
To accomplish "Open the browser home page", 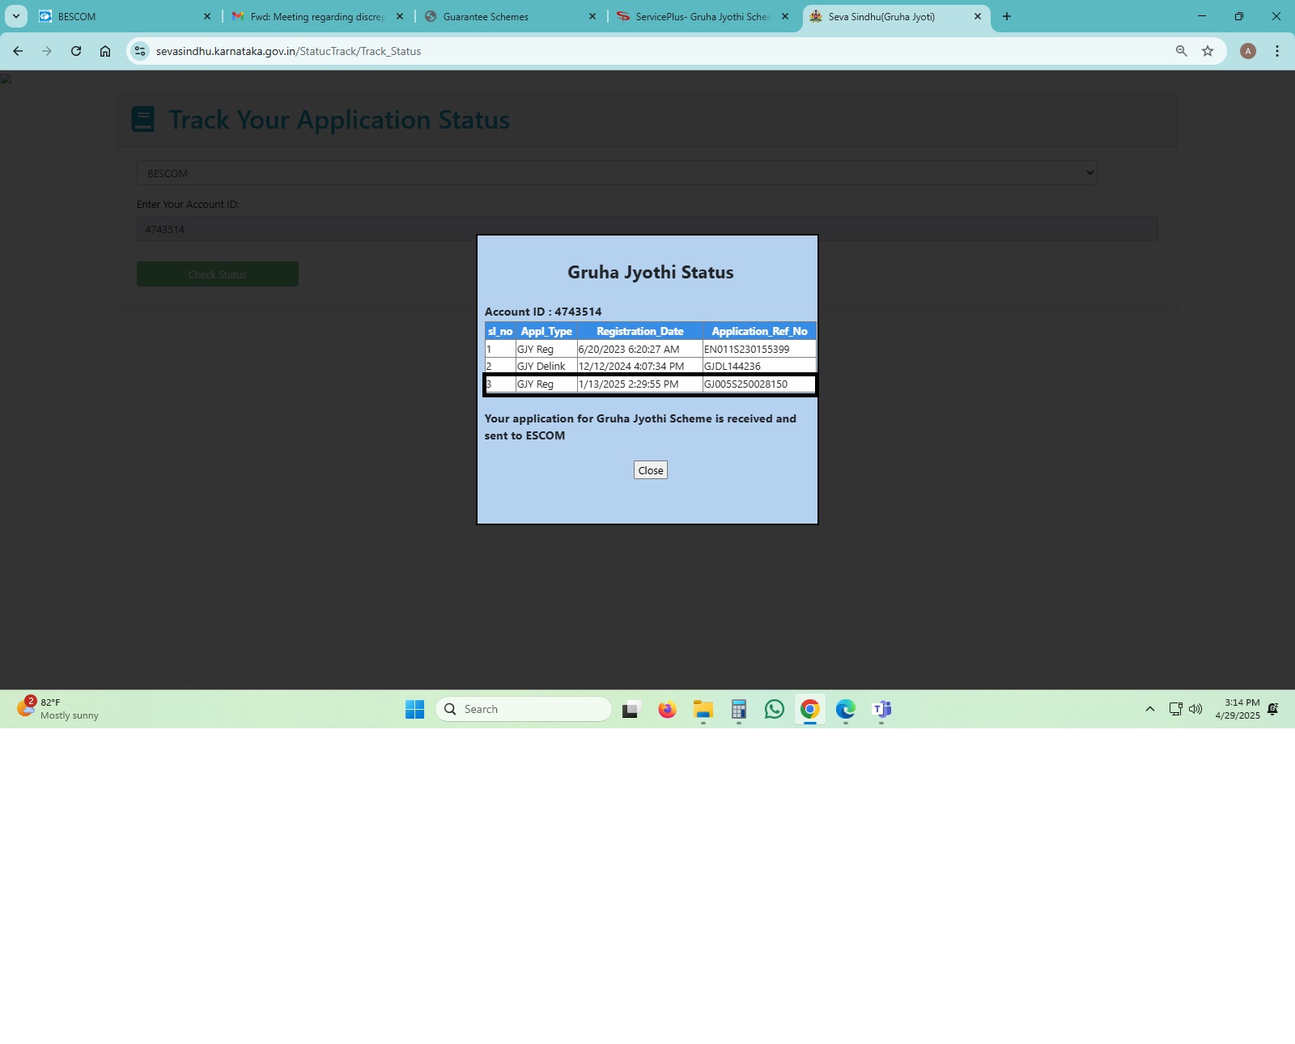I will pyautogui.click(x=105, y=51).
